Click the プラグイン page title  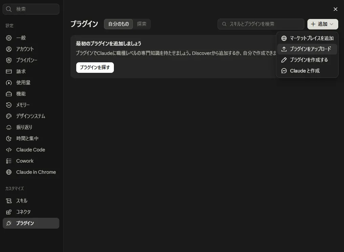tap(84, 24)
